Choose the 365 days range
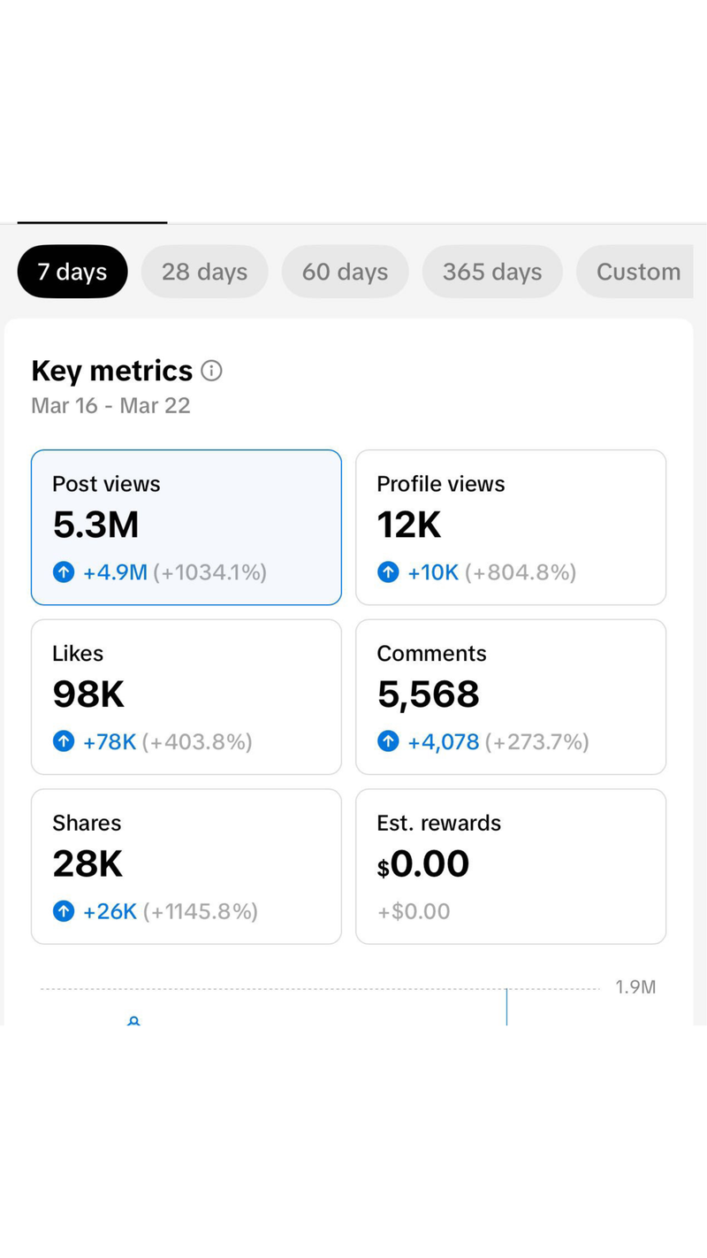Screen dimensions: 707x1258 point(492,272)
